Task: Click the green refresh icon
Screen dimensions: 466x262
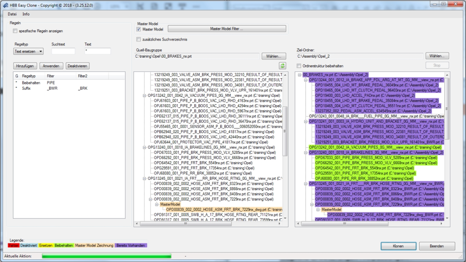Action: (283, 66)
